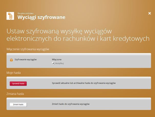Screen dimensions: 155x117
Task: Select the Włączone status text
Action: (x=57, y=60)
